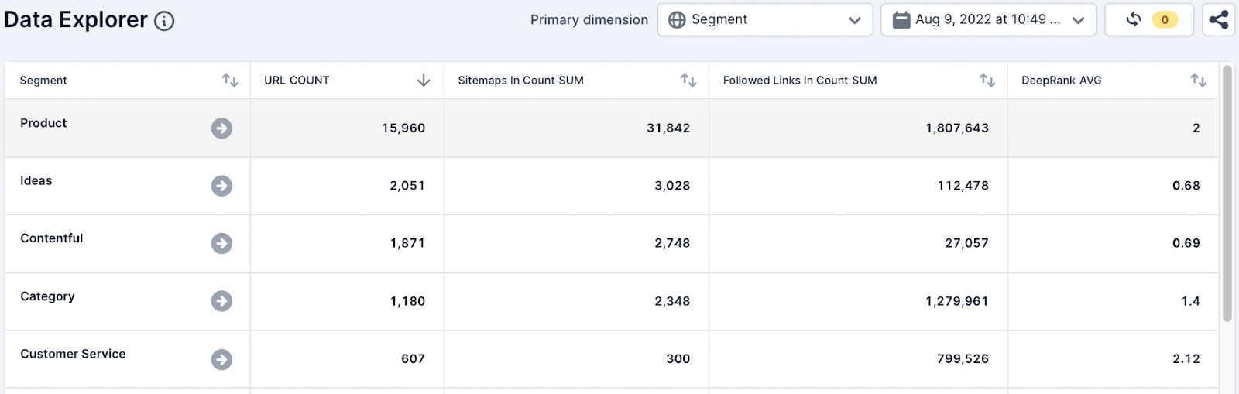The width and height of the screenshot is (1239, 394).
Task: Open the Aug 9, 2022 date dropdown
Action: pyautogui.click(x=988, y=20)
